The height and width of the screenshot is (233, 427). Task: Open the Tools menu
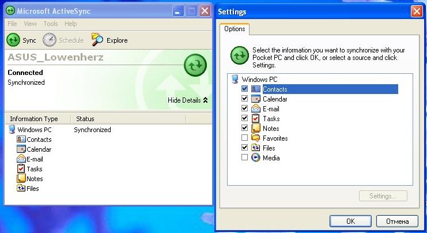(x=51, y=24)
